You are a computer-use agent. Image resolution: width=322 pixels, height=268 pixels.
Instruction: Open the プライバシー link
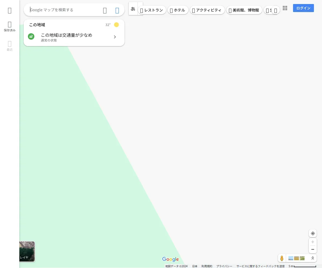point(224,266)
